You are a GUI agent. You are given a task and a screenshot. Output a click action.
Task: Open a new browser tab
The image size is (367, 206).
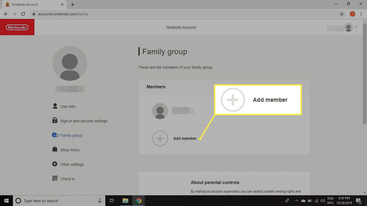pyautogui.click(x=73, y=5)
